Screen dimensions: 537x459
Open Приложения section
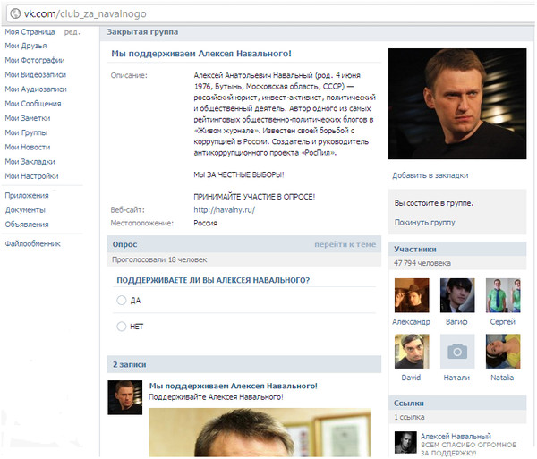point(27,195)
